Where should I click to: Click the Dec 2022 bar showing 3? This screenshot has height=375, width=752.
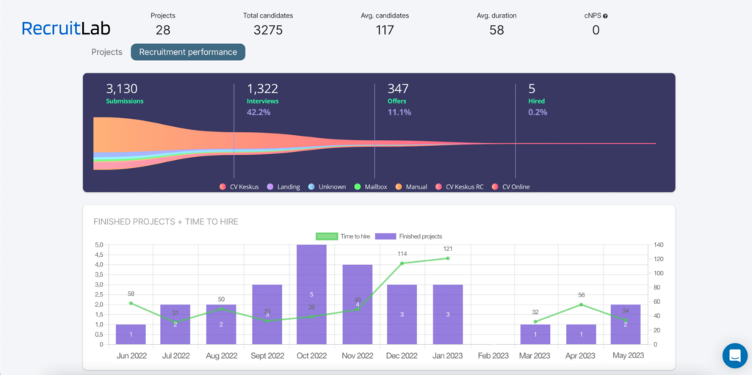(402, 315)
